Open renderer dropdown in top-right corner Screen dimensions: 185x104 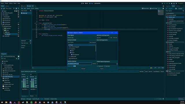point(181,3)
